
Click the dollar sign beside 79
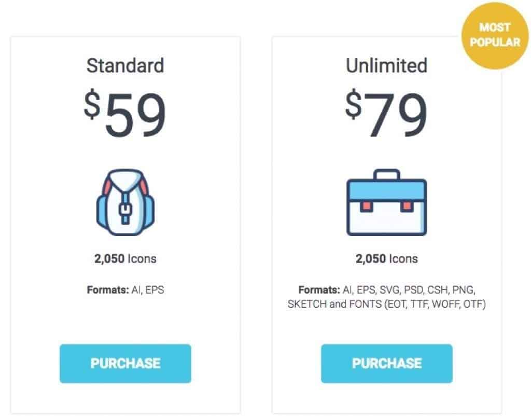[354, 105]
